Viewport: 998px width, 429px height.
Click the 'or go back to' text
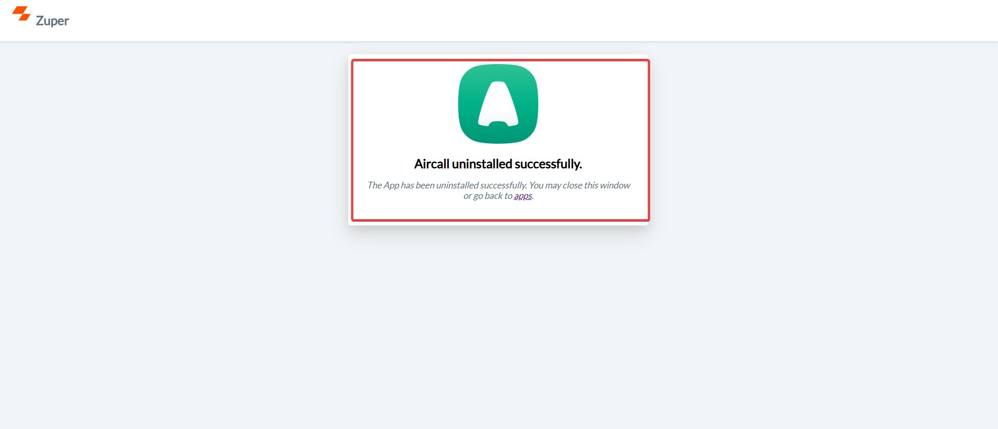coord(488,196)
